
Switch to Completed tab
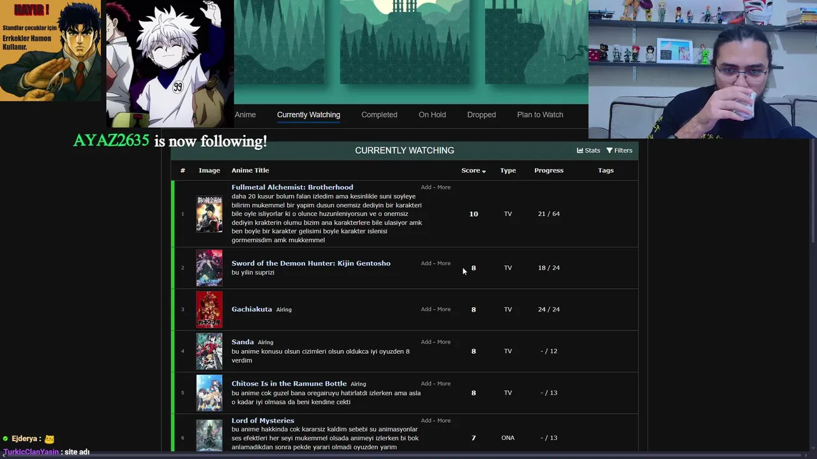click(x=379, y=115)
